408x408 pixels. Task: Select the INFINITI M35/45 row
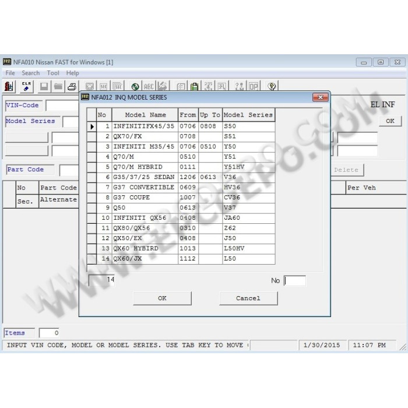[x=181, y=147]
